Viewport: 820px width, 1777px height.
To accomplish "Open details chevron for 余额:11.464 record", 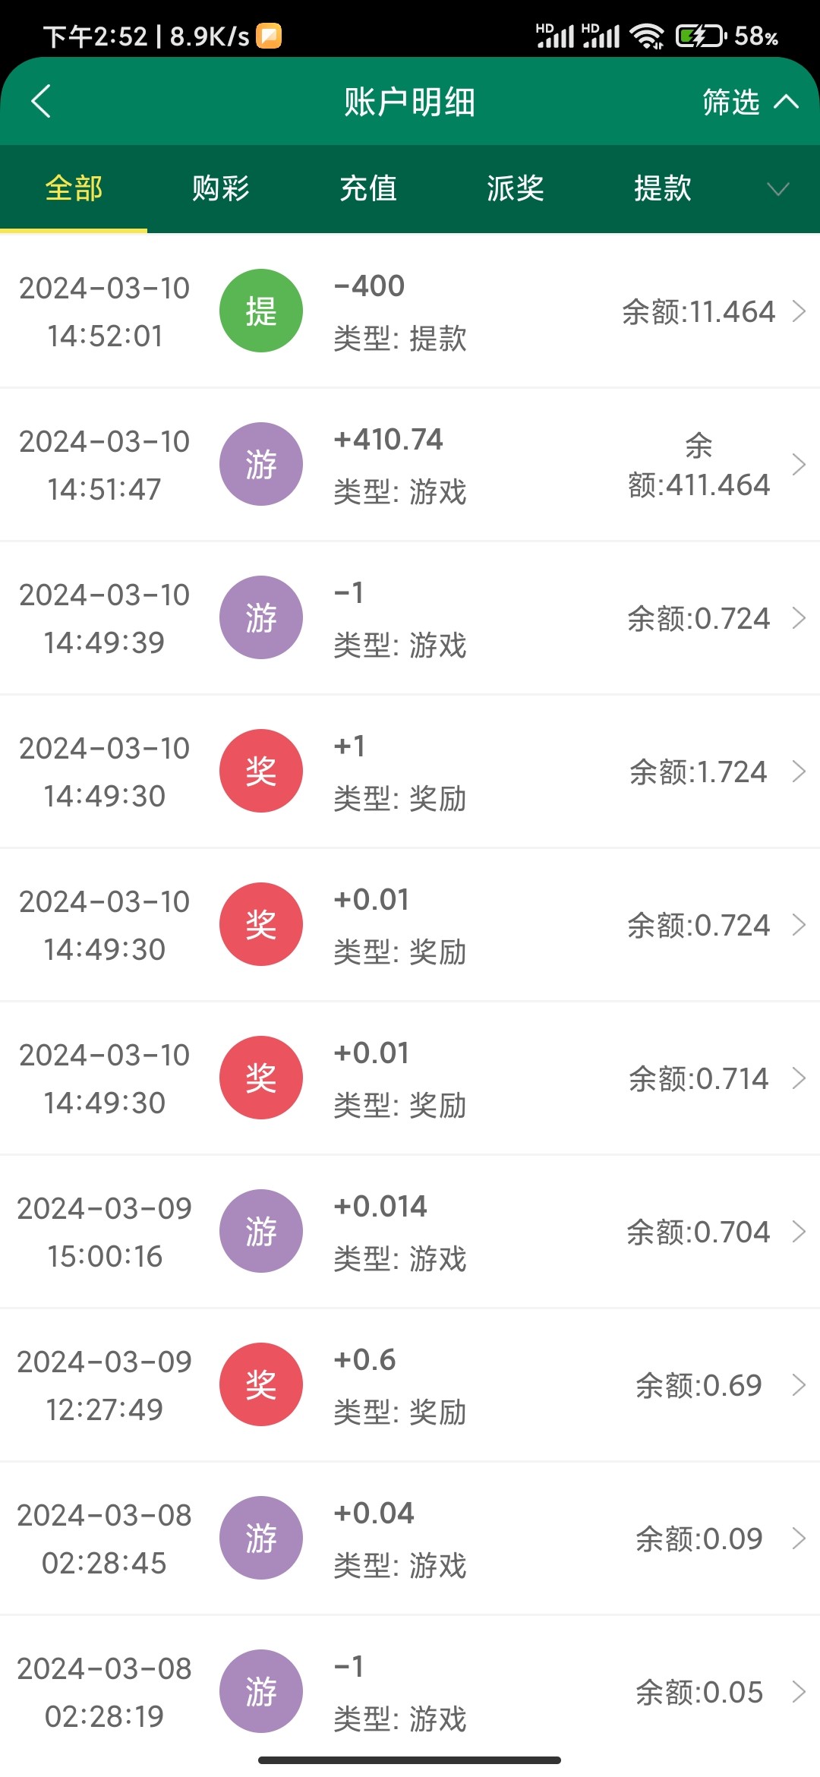I will (x=799, y=311).
